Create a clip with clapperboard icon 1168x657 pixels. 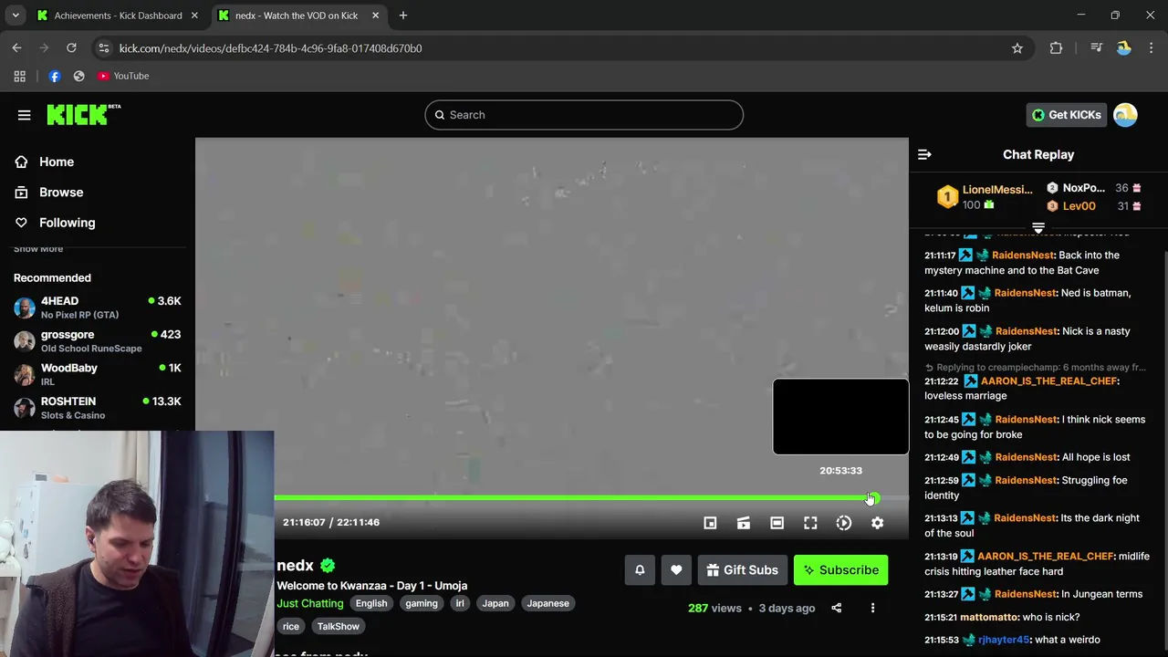click(x=744, y=523)
